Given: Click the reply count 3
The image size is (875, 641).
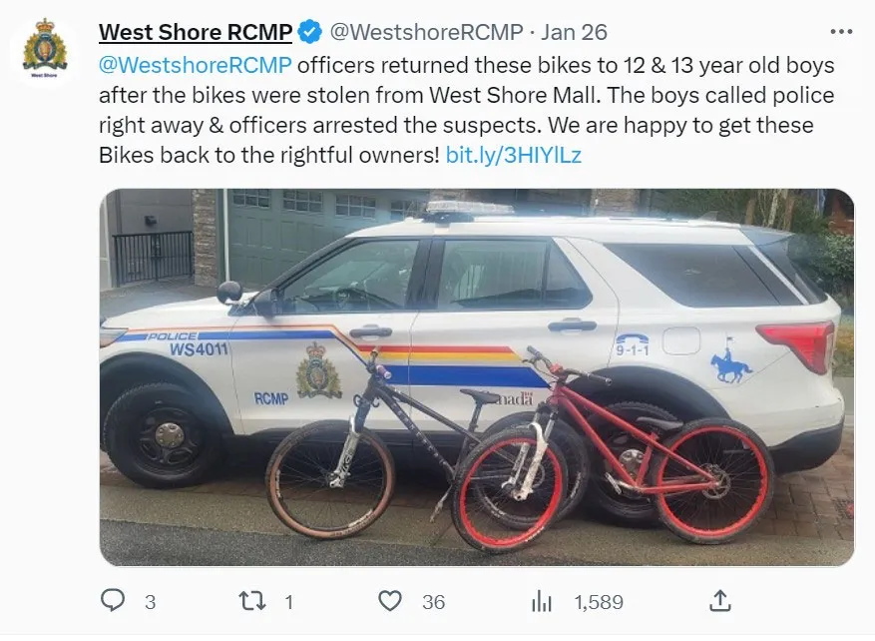Looking at the screenshot, I should (150, 602).
